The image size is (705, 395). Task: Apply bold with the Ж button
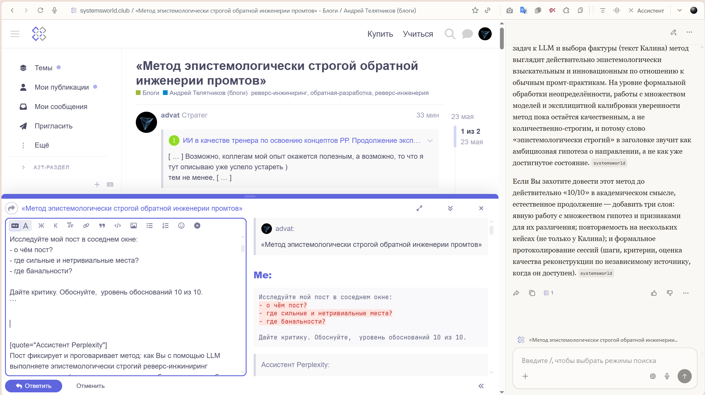click(41, 225)
